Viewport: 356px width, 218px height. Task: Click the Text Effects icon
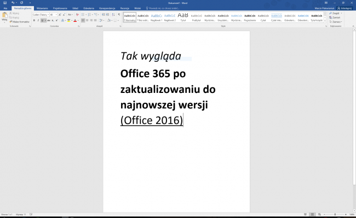(62, 21)
